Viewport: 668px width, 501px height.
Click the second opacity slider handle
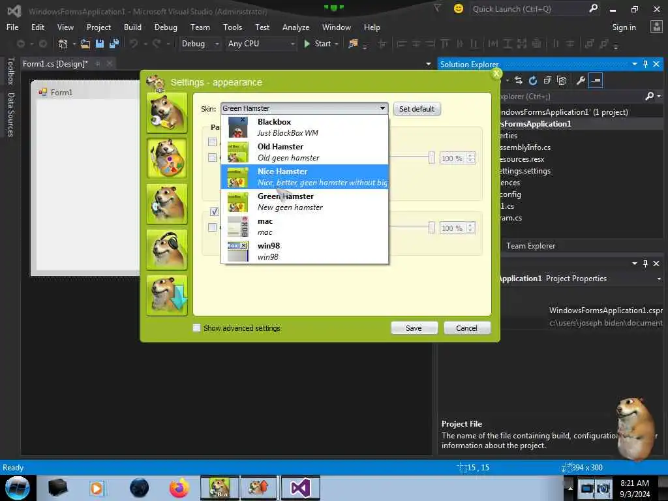pos(432,228)
